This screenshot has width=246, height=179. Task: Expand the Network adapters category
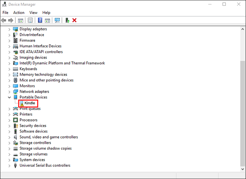click(x=9, y=92)
